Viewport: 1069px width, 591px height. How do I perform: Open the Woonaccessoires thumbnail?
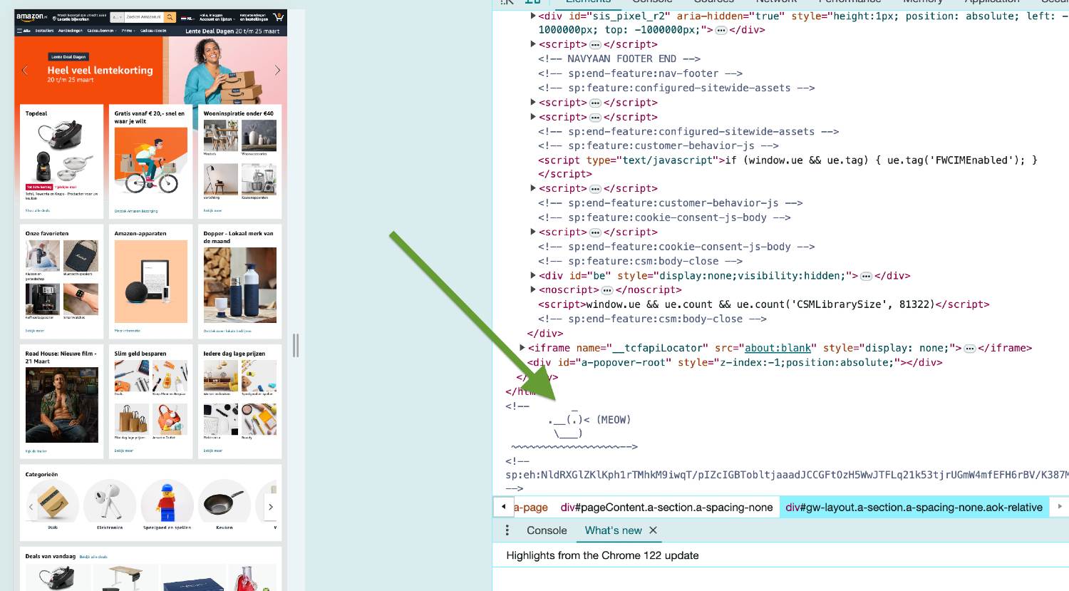click(259, 135)
